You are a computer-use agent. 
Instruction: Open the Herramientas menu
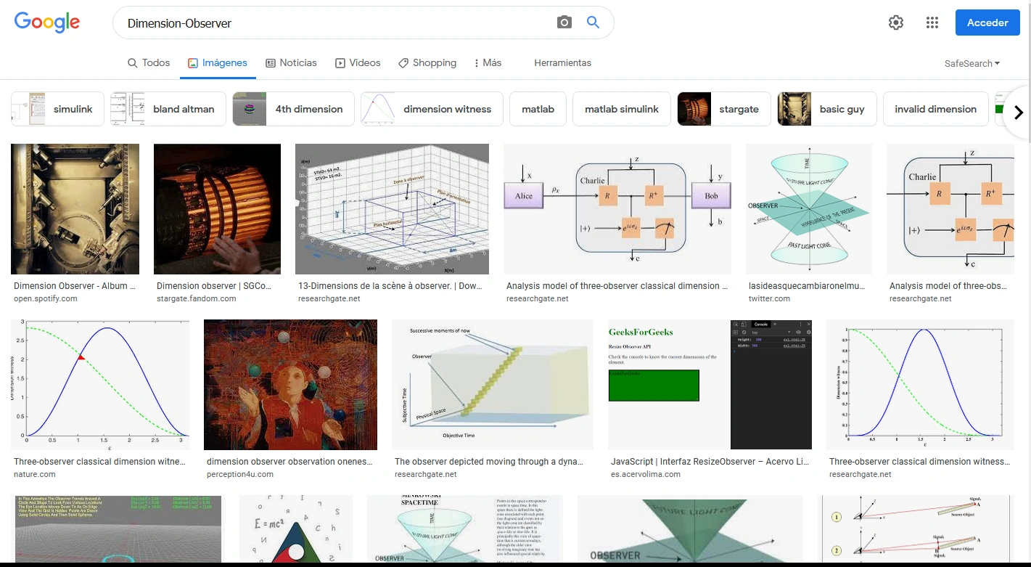562,63
